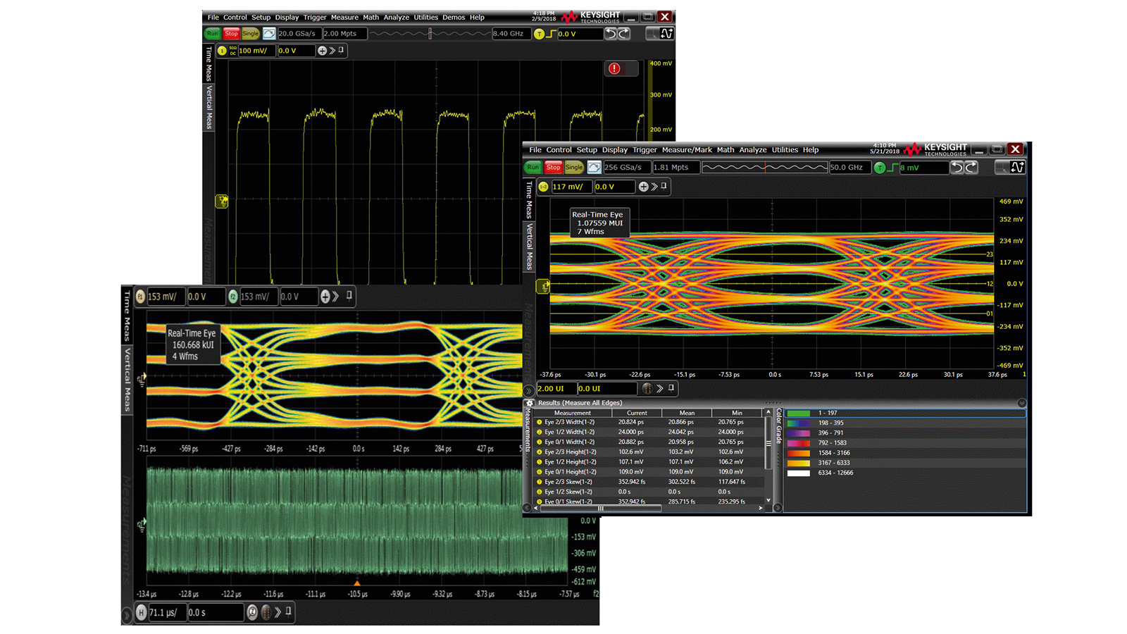Click the redo arrow in front window toolbar
The width and height of the screenshot is (1127, 634).
[971, 167]
